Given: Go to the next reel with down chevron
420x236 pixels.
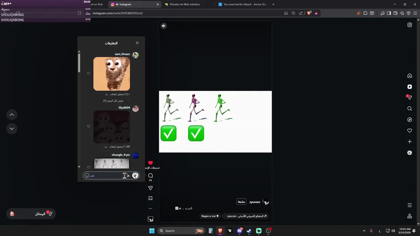Looking at the screenshot, I should tap(12, 129).
